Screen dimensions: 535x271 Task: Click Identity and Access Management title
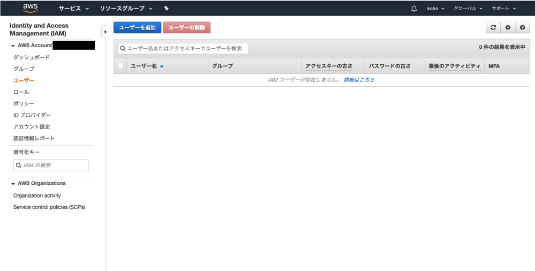39,29
